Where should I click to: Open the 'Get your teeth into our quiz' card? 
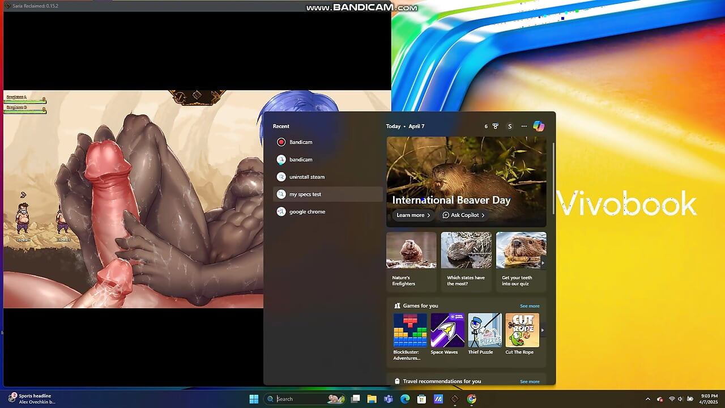521,261
